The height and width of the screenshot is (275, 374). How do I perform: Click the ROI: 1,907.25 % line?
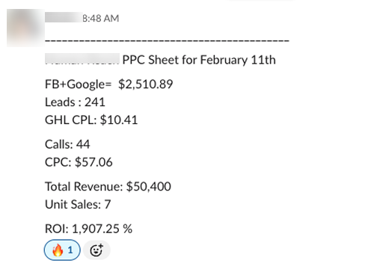coord(88,229)
